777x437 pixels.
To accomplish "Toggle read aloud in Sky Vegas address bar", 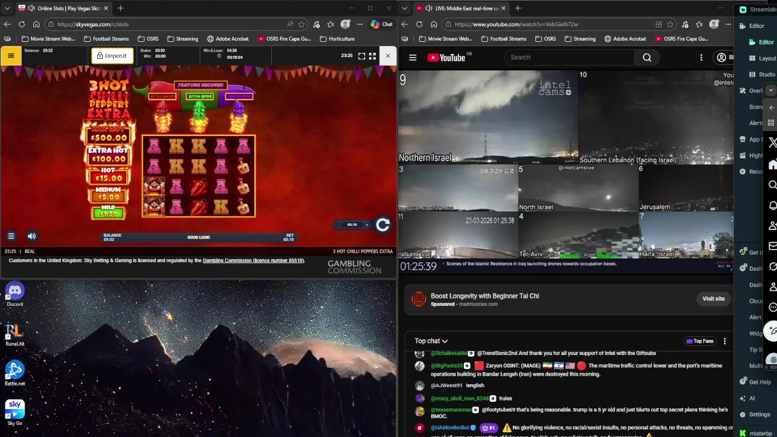I will pos(290,24).
